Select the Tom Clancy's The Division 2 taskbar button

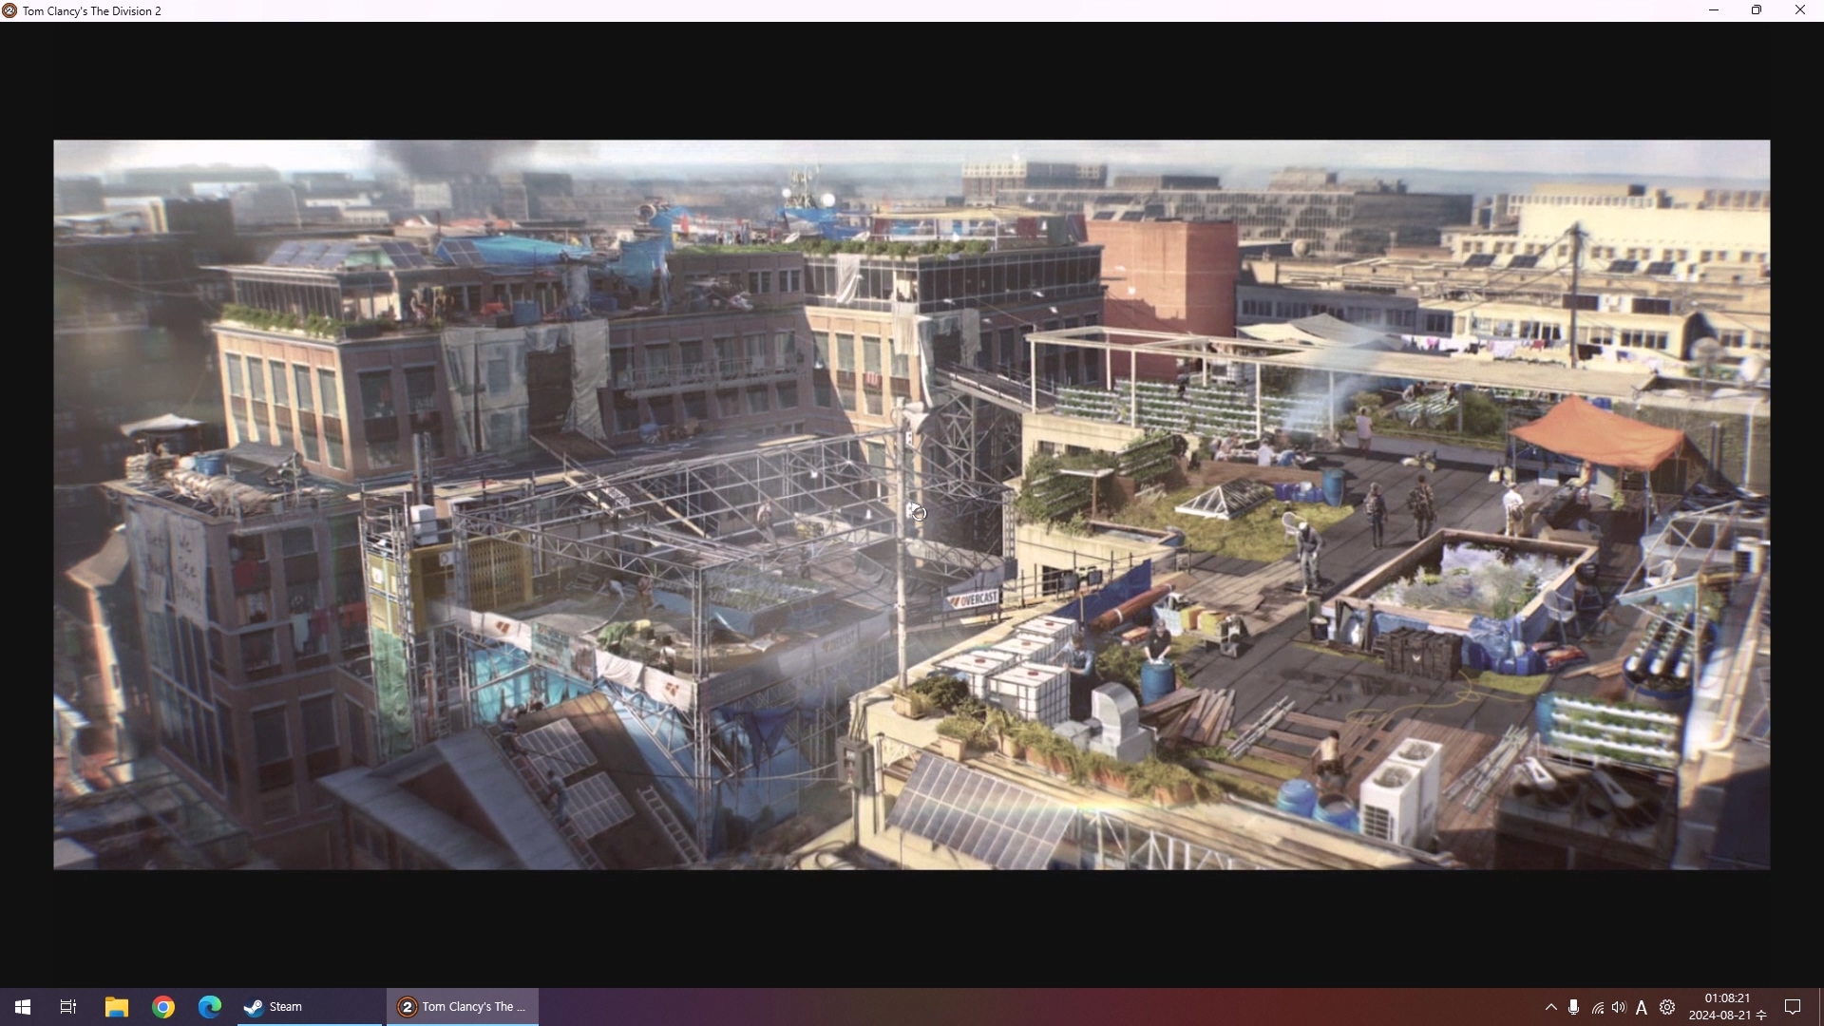(463, 1007)
